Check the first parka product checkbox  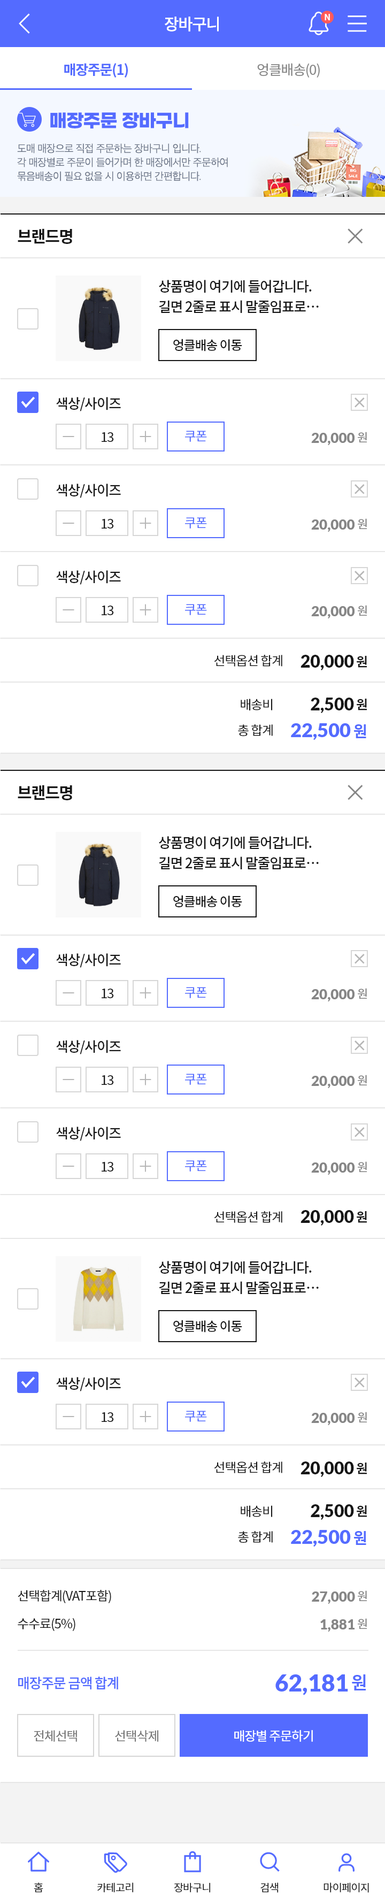pyautogui.click(x=28, y=319)
